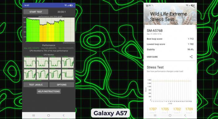Click the timer reading 30:00:1
Screen dimensions: 218x119
[x=62, y=12]
